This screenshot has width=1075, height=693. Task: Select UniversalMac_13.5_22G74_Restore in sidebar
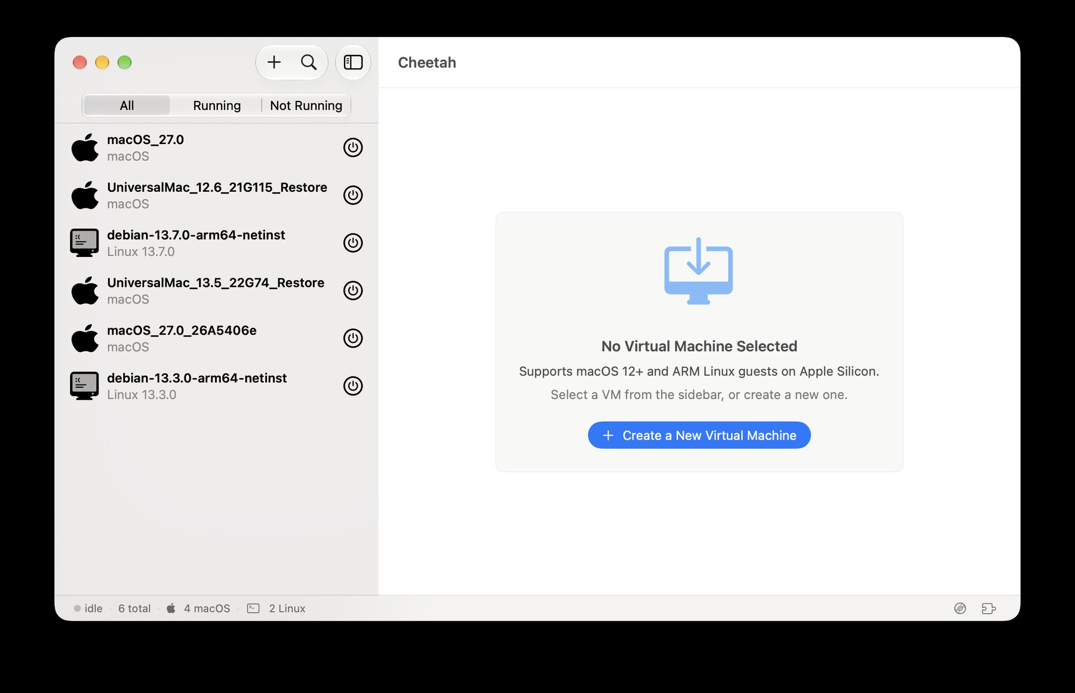coord(216,291)
